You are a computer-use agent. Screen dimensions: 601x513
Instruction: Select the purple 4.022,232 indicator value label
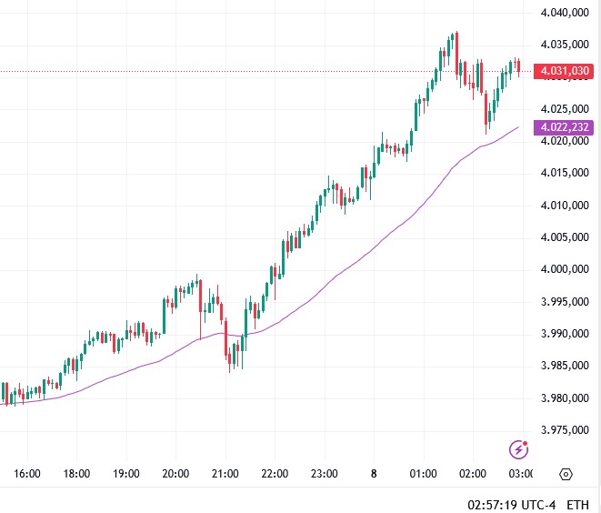tap(564, 128)
